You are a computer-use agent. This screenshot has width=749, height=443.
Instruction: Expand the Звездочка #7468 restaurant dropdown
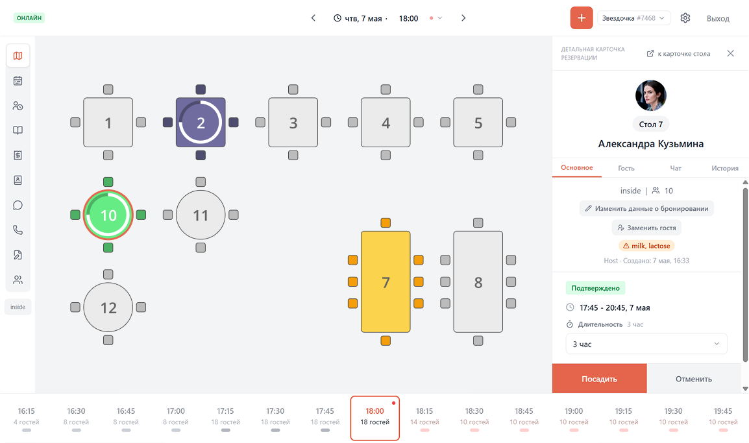[633, 18]
